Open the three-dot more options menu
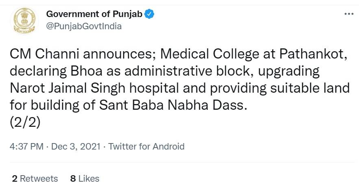 (x=348, y=14)
